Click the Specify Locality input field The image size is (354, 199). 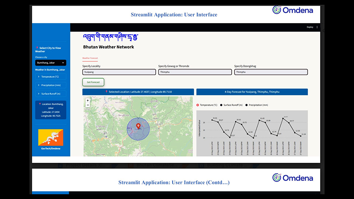click(x=118, y=72)
